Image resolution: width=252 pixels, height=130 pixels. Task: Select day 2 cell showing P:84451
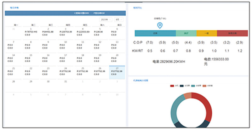coord(48,33)
